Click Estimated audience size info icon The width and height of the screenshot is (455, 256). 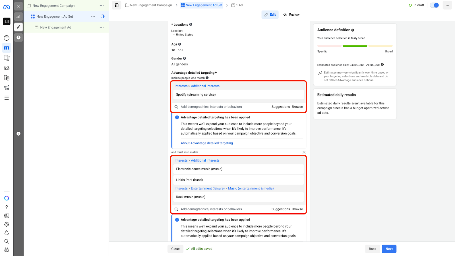click(382, 65)
